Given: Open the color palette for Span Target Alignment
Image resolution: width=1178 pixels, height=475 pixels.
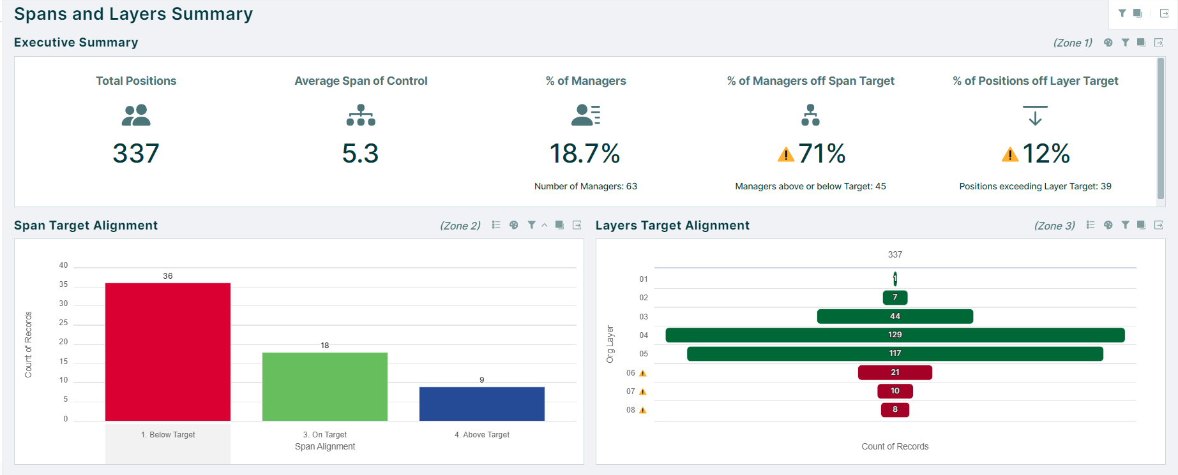Looking at the screenshot, I should coord(514,225).
